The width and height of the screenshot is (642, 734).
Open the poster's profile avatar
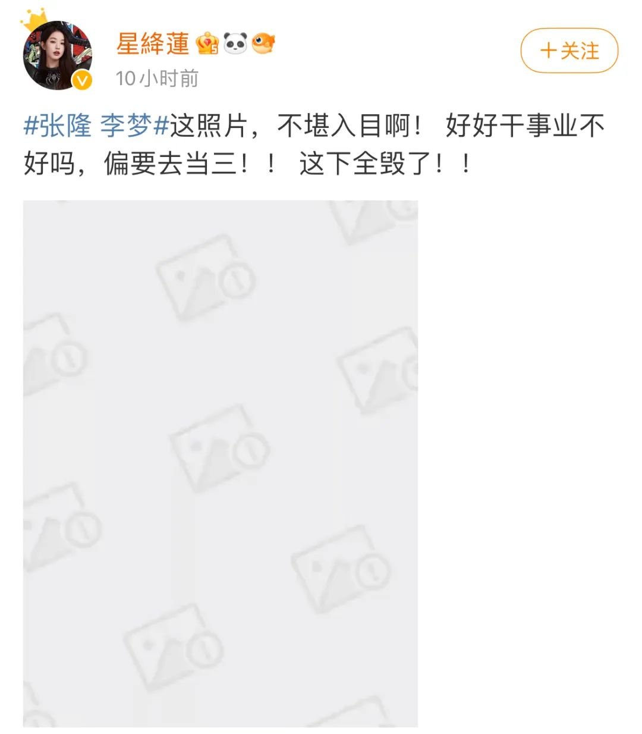click(x=58, y=56)
